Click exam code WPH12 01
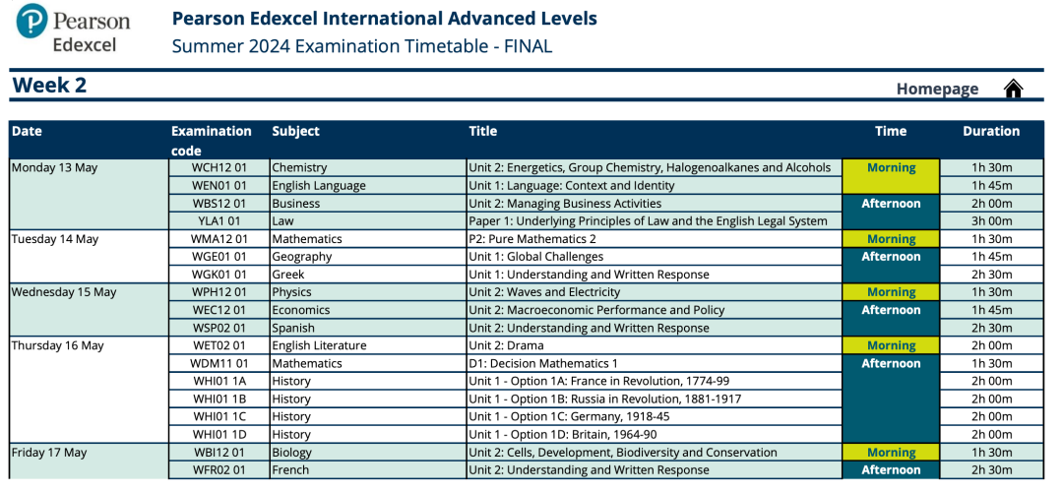1063x492 pixels. click(219, 292)
